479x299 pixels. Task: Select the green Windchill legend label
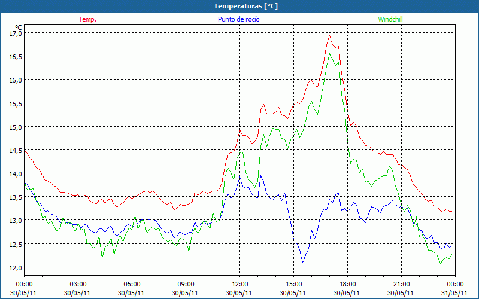[390, 19]
